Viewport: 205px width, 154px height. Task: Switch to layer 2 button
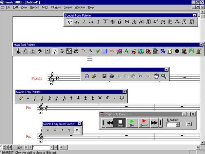coord(4,147)
